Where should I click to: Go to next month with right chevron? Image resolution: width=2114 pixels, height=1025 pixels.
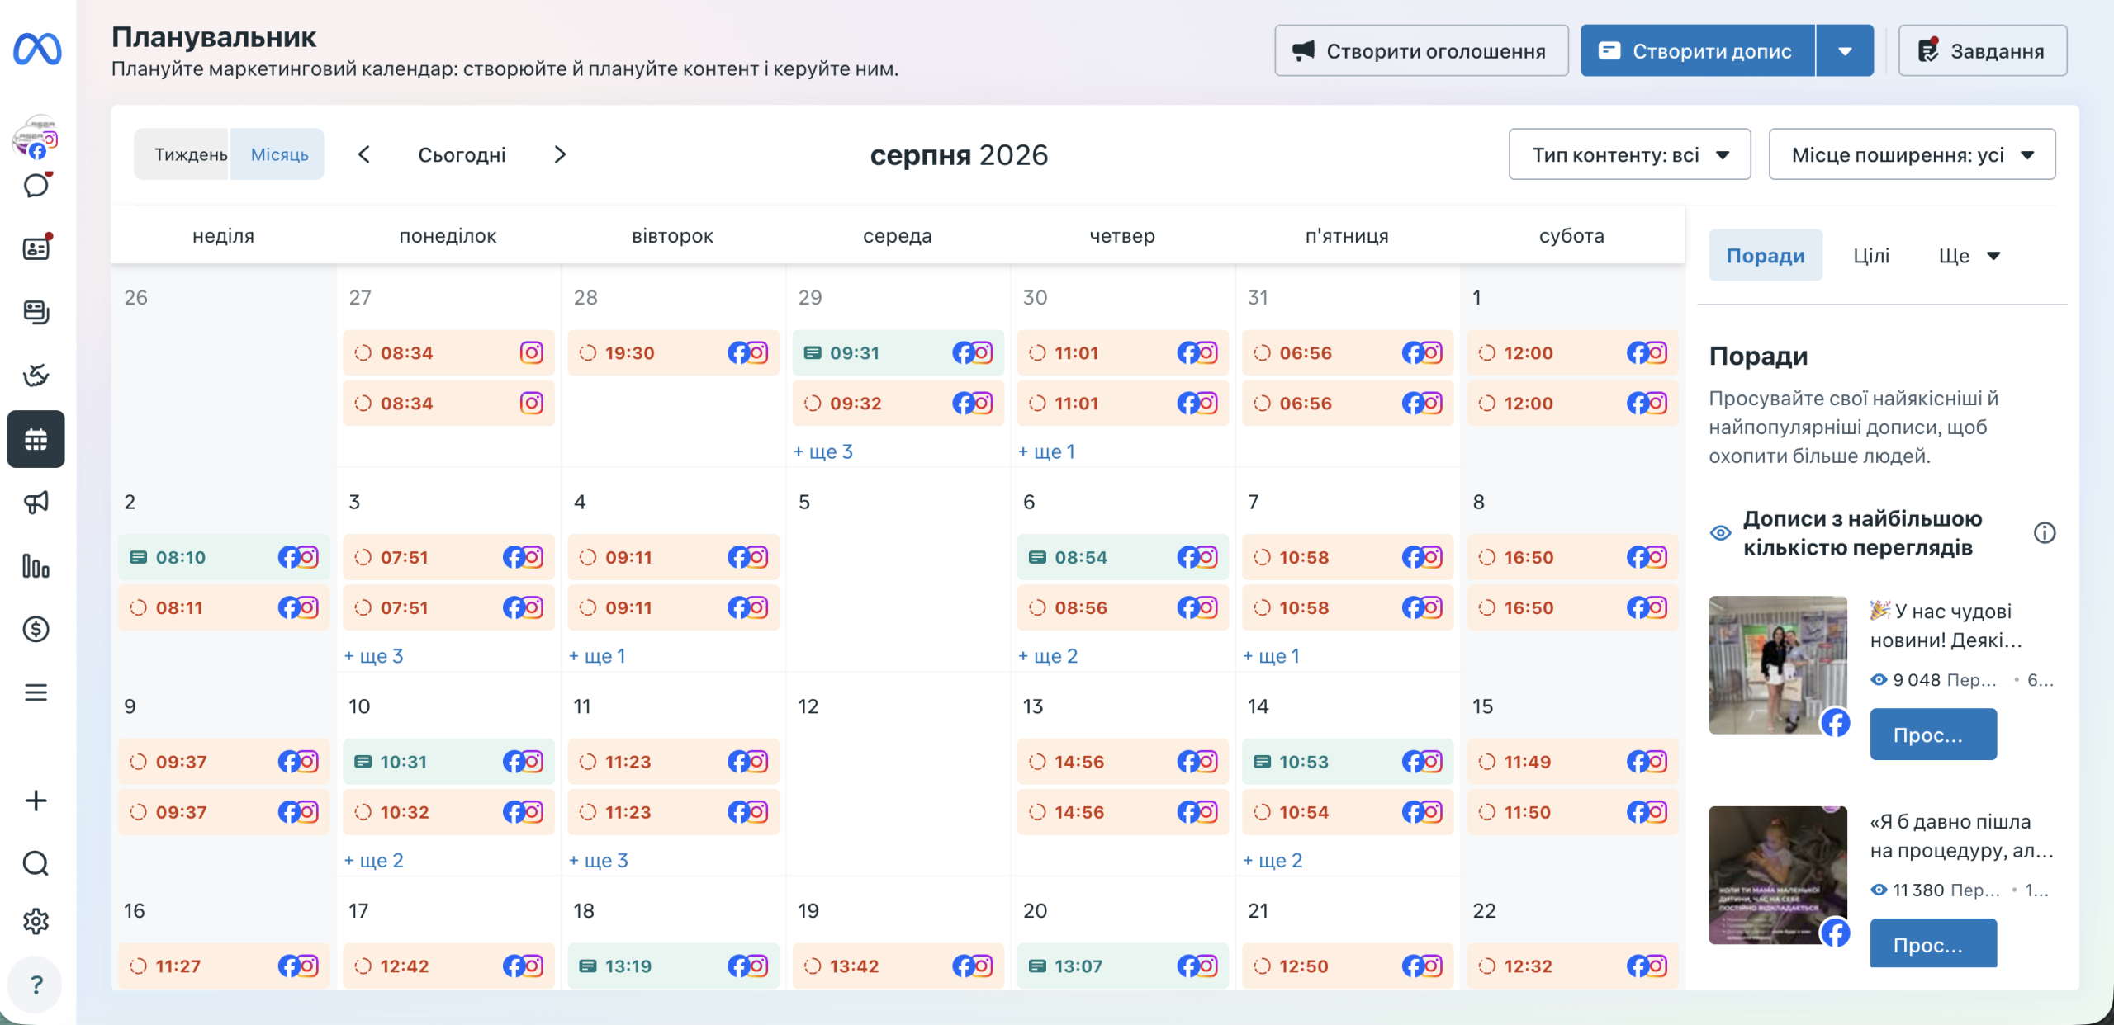pyautogui.click(x=560, y=154)
